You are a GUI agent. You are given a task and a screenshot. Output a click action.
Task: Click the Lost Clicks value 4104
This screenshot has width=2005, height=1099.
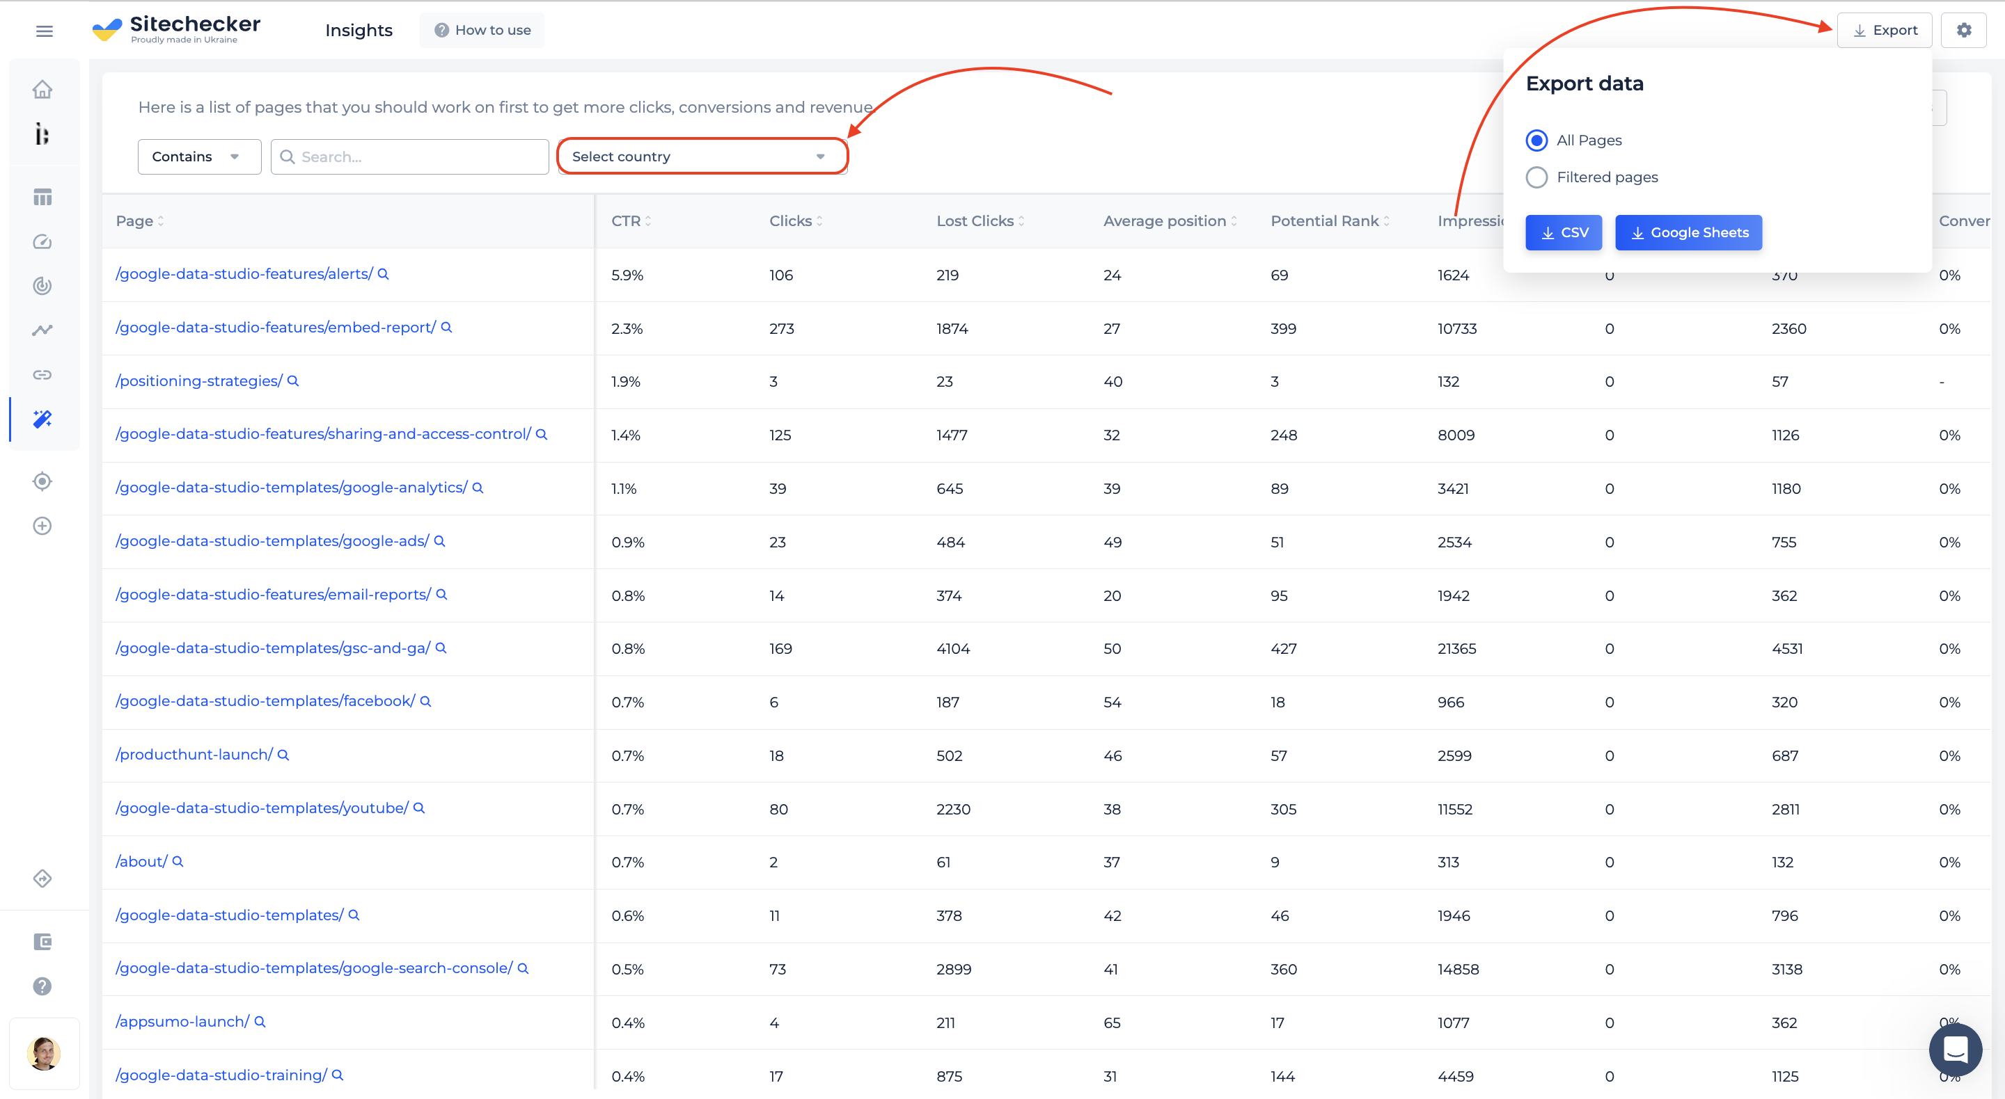click(954, 649)
